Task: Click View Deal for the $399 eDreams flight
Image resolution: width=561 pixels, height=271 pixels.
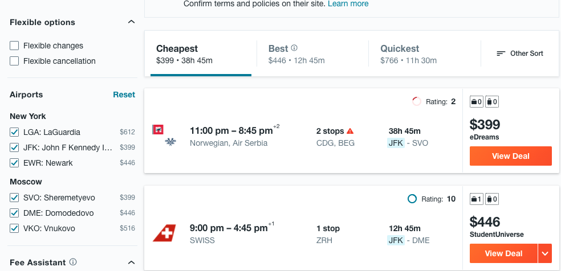Action: pyautogui.click(x=510, y=156)
